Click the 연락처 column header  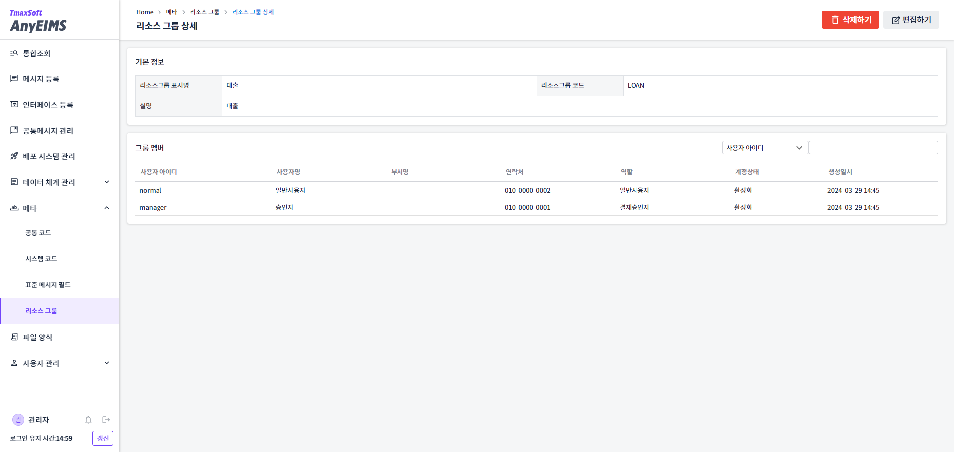[x=514, y=172]
